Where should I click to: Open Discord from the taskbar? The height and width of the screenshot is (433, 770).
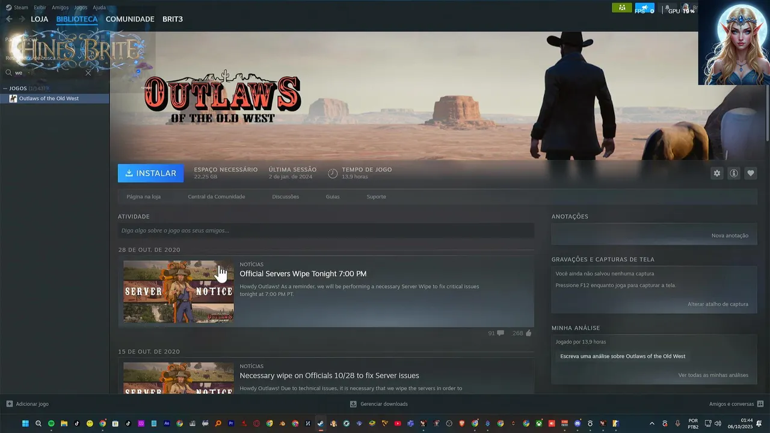[577, 423]
